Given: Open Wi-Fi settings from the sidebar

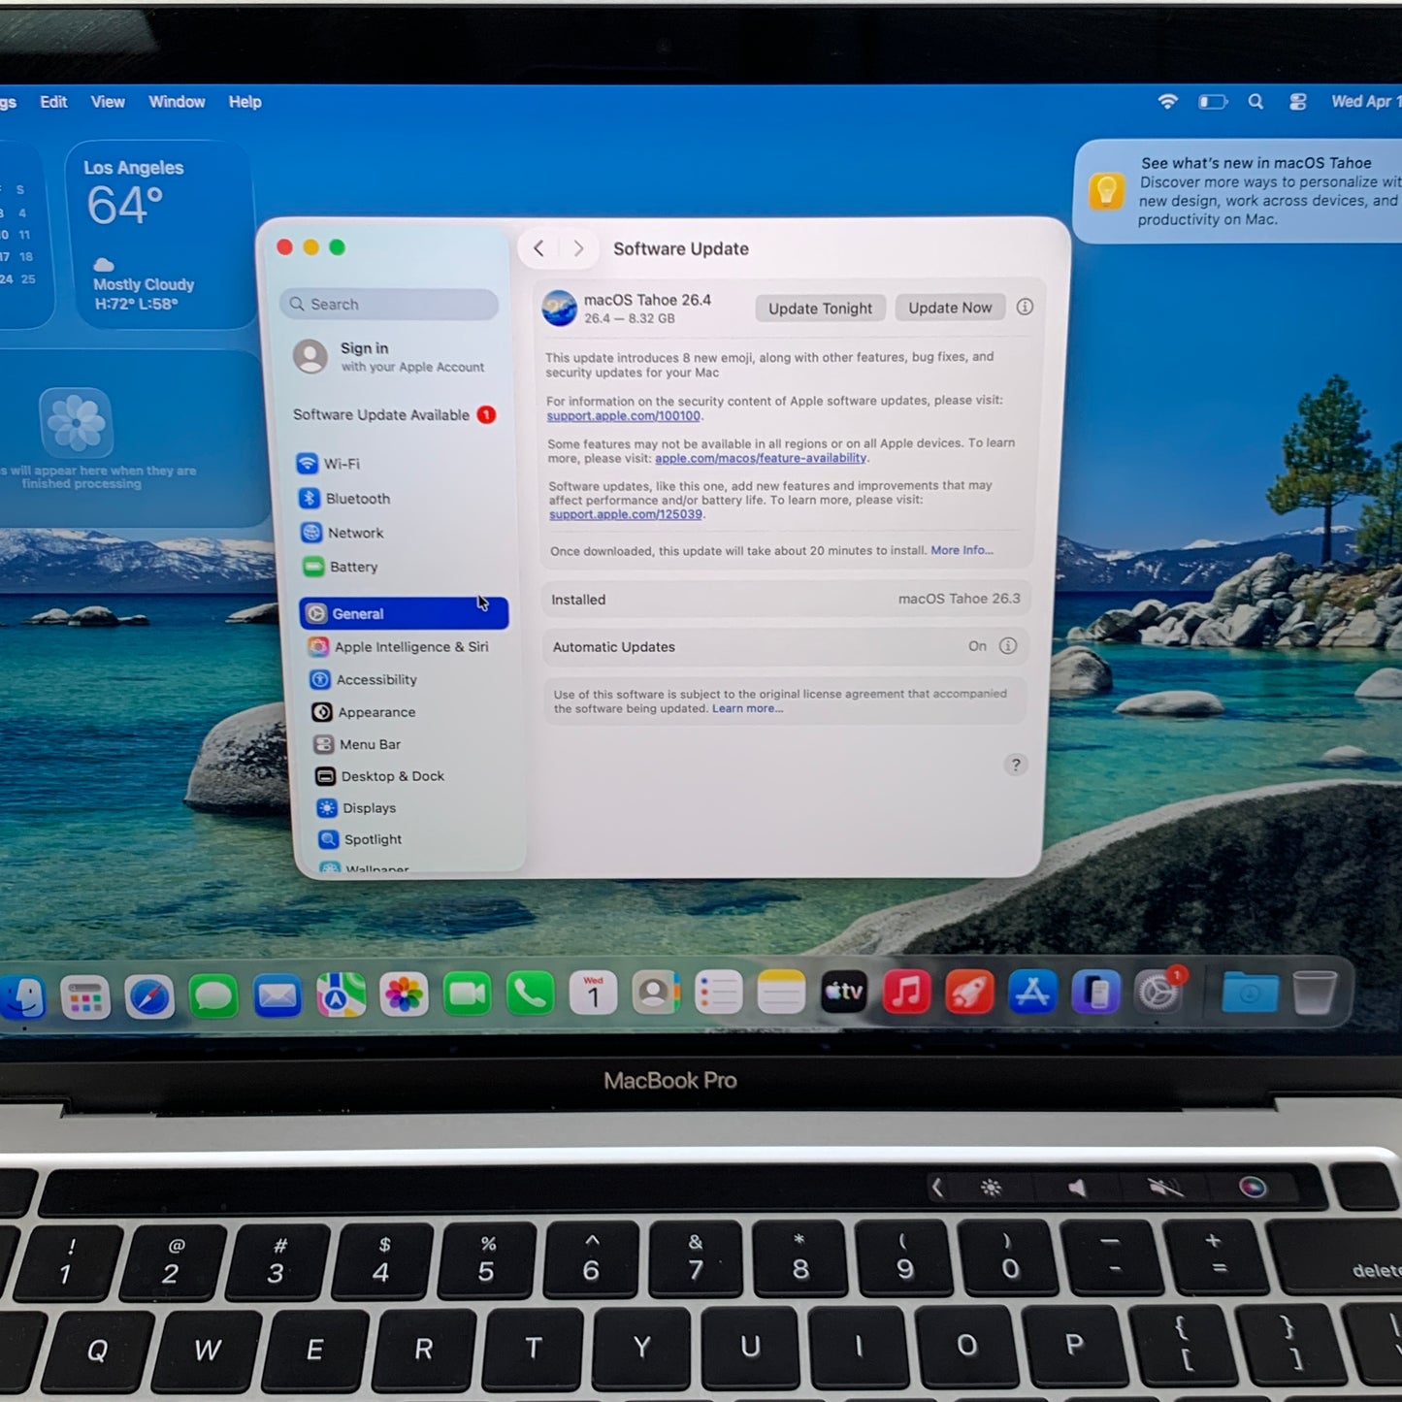Looking at the screenshot, I should click(341, 464).
